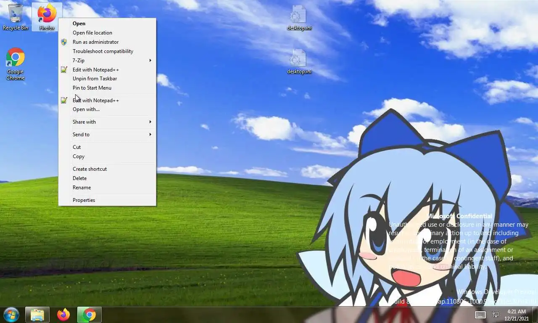Click the lower Notepad++ icon in the menu

click(64, 101)
